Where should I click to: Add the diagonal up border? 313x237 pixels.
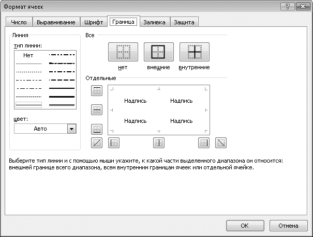97,143
